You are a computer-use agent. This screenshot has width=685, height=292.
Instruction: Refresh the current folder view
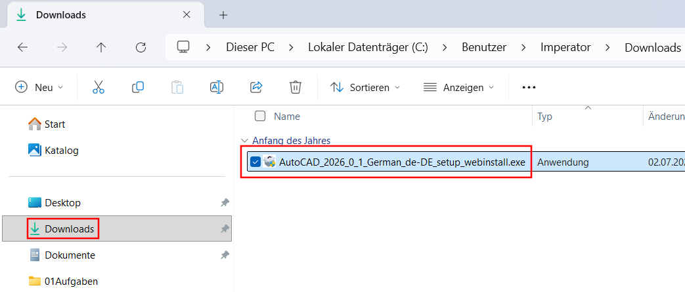pos(141,47)
